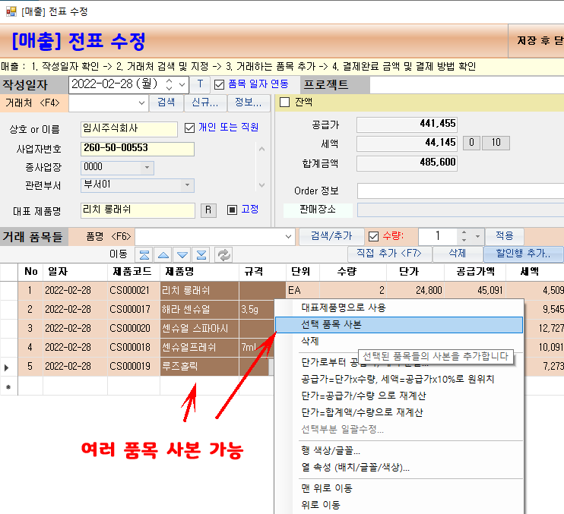Enable the 잔액 checkbox
The width and height of the screenshot is (564, 514).
coord(284,102)
